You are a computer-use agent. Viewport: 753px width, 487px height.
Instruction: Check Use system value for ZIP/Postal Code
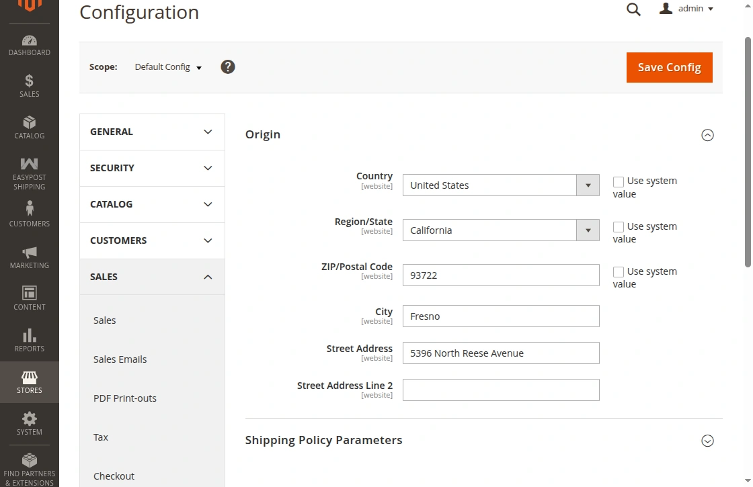[x=619, y=271]
